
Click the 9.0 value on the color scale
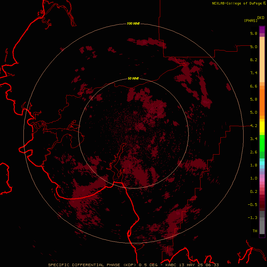[254, 47]
